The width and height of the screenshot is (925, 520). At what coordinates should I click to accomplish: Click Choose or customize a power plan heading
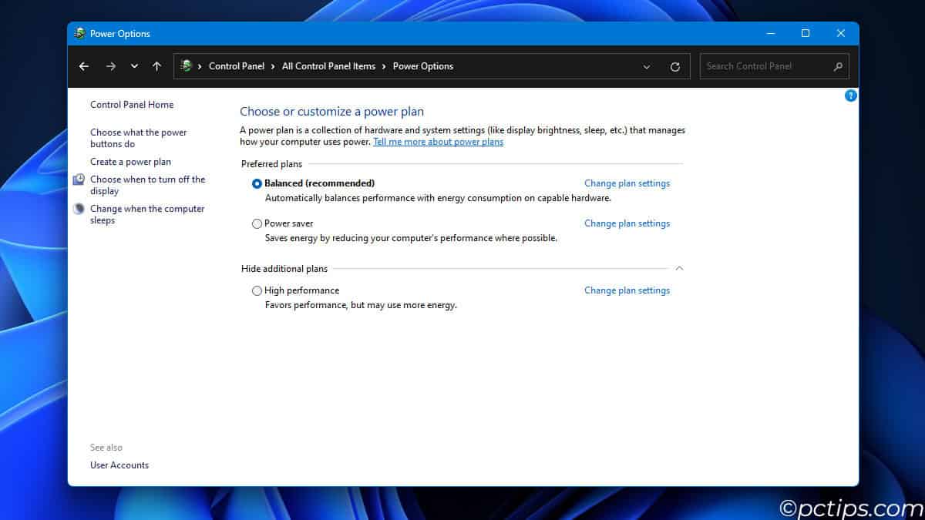(331, 112)
